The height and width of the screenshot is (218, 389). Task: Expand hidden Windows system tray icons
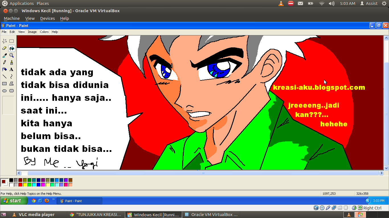pyautogui.click(x=368, y=201)
